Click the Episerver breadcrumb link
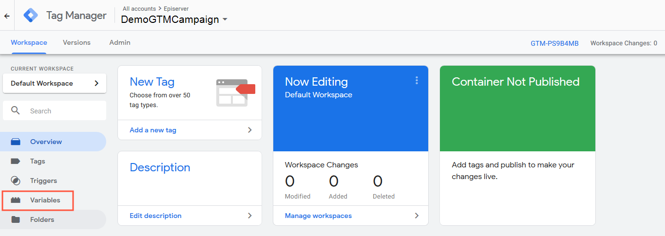 (175, 9)
